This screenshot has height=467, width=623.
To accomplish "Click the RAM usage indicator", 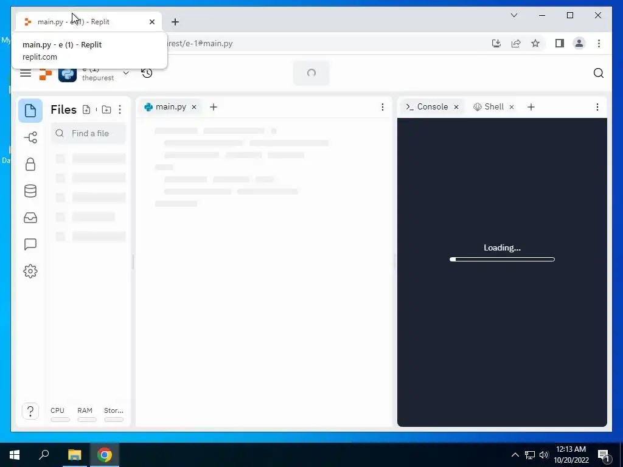I will pyautogui.click(x=86, y=414).
